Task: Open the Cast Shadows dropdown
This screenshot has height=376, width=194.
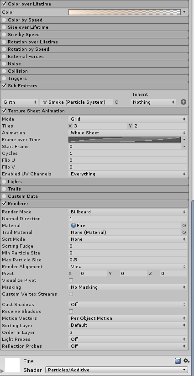Action: coord(128,305)
